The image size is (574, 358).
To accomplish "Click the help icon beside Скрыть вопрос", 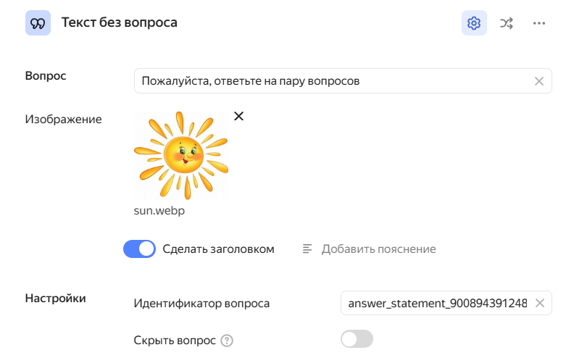I will (227, 340).
